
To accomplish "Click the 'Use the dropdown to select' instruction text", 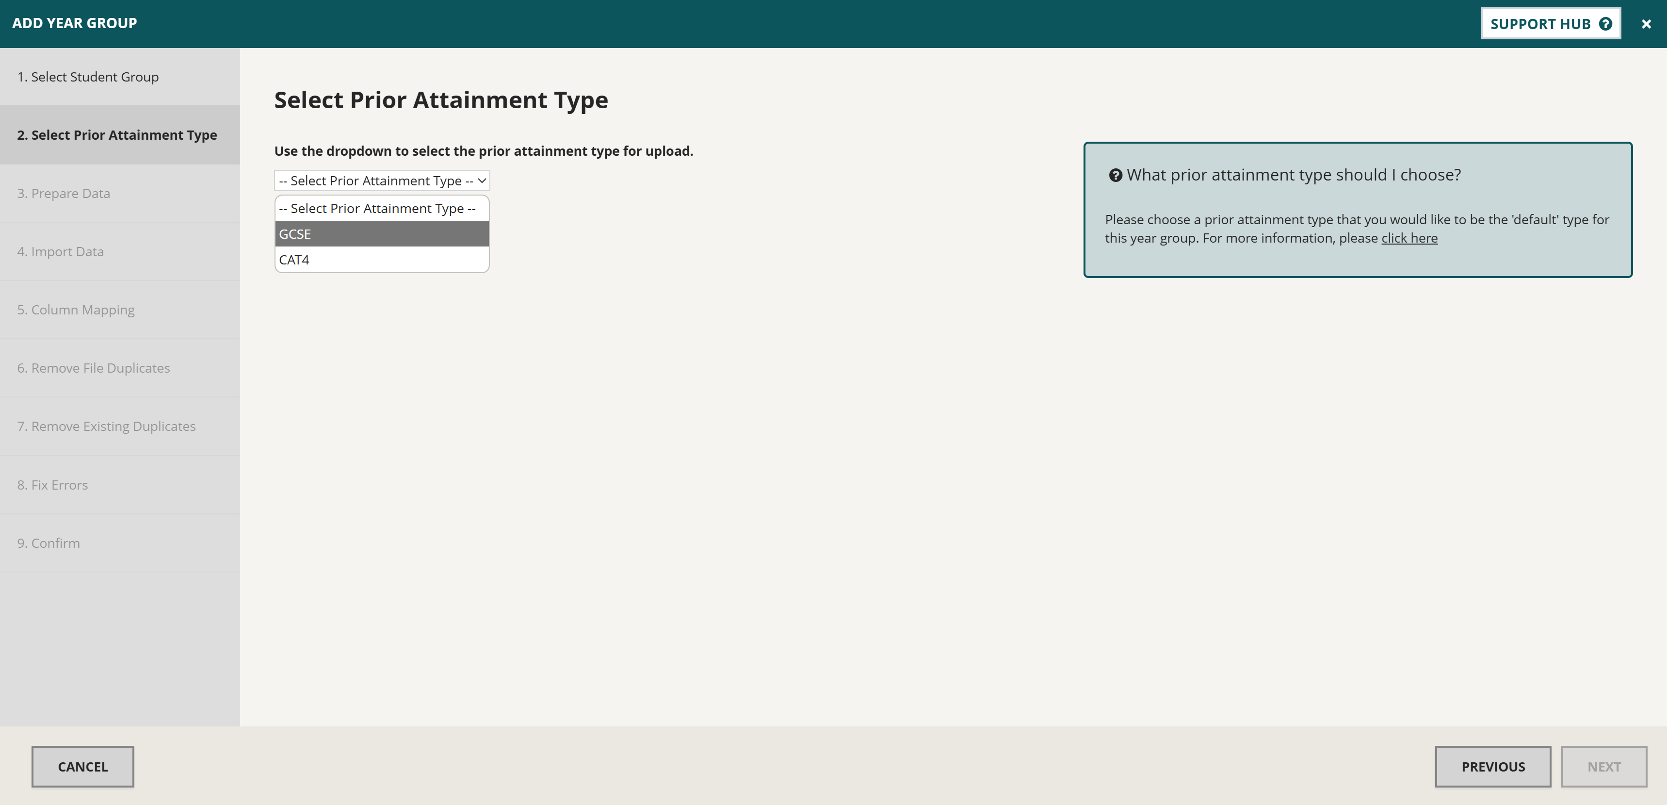I will [484, 151].
